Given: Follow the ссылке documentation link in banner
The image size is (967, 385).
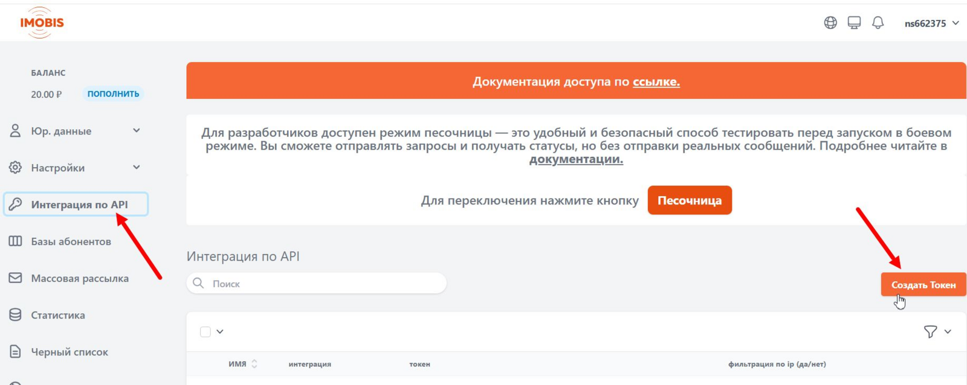Looking at the screenshot, I should (656, 81).
